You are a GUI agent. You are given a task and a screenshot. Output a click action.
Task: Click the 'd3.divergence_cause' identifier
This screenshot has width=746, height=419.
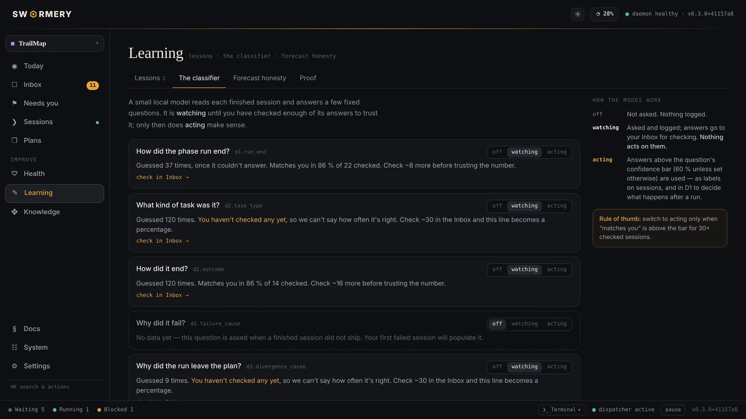pyautogui.click(x=276, y=367)
